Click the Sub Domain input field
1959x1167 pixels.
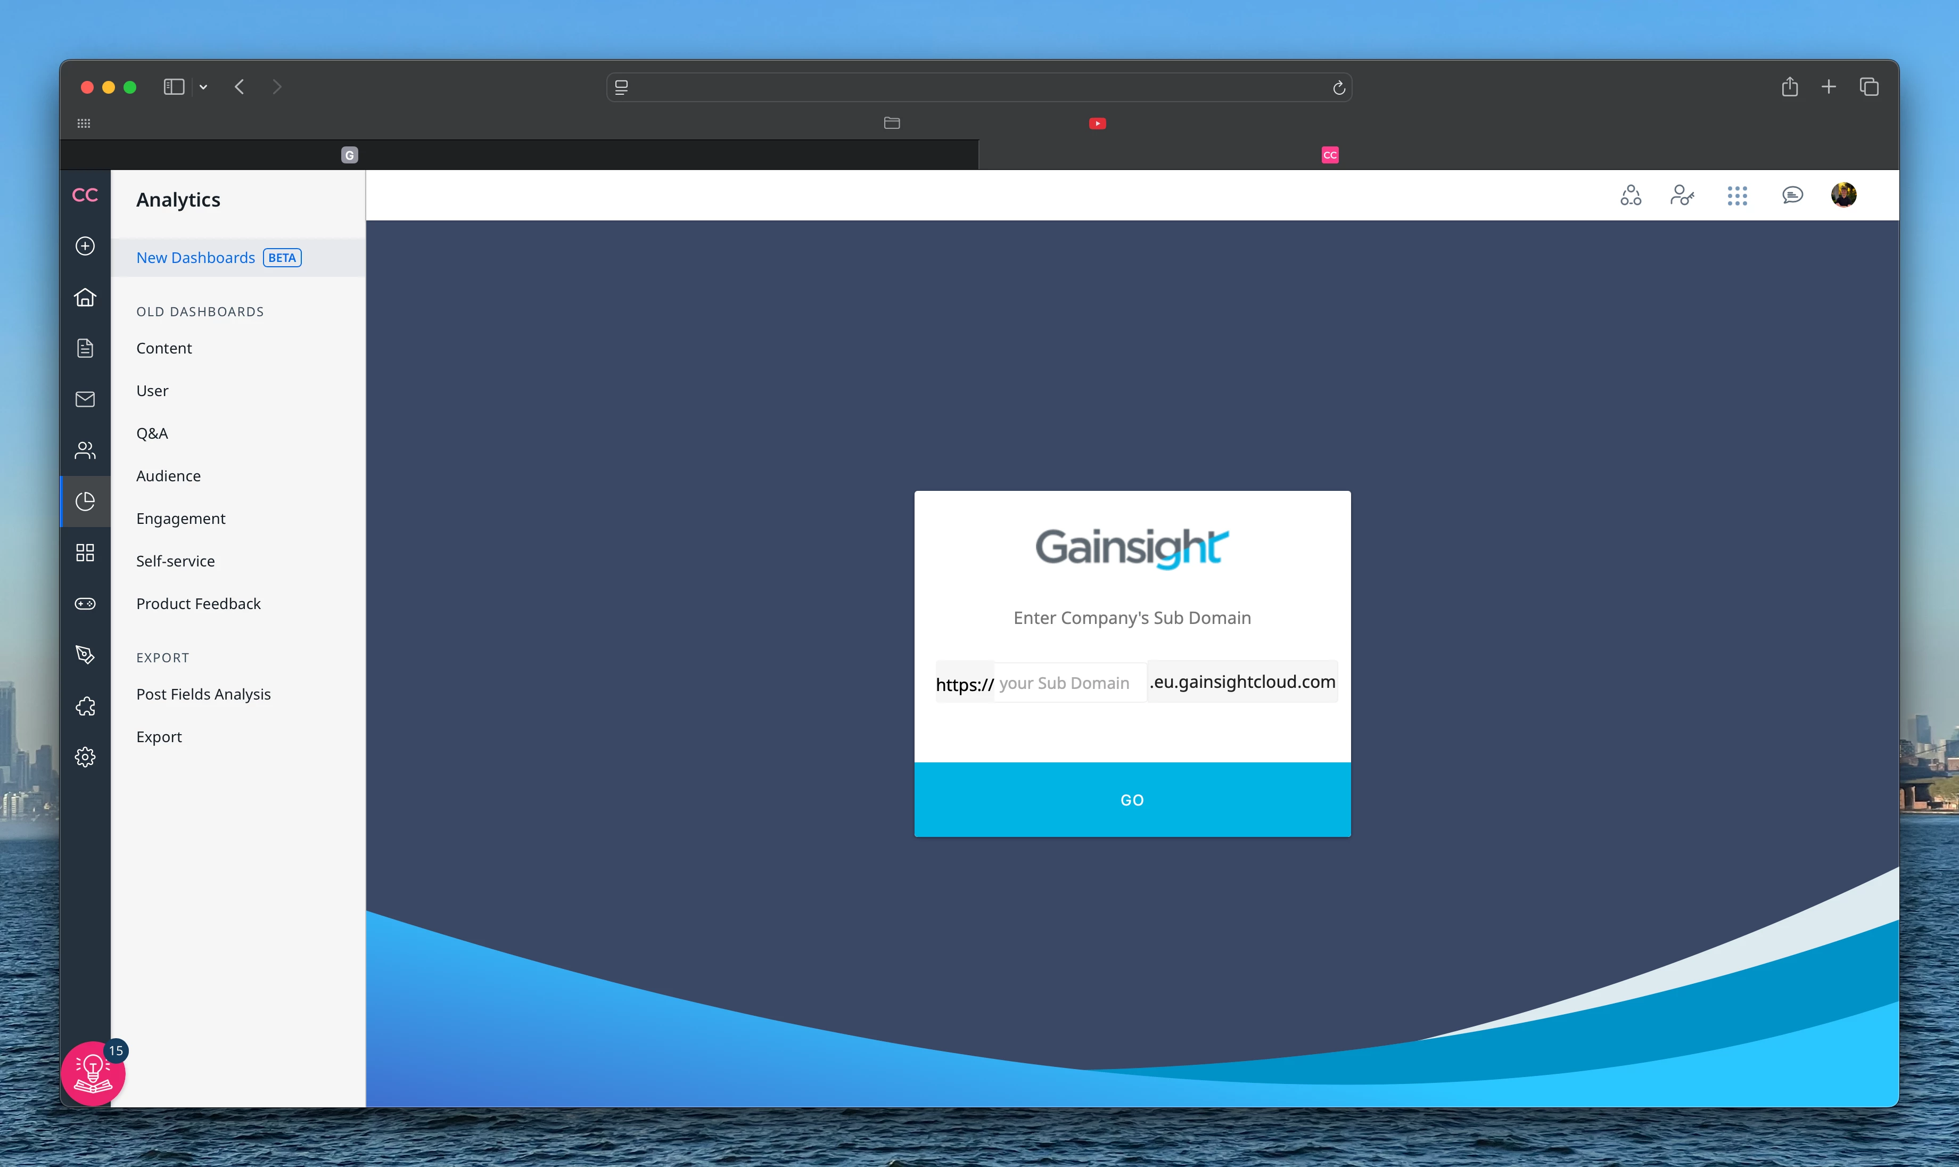pos(1069,683)
